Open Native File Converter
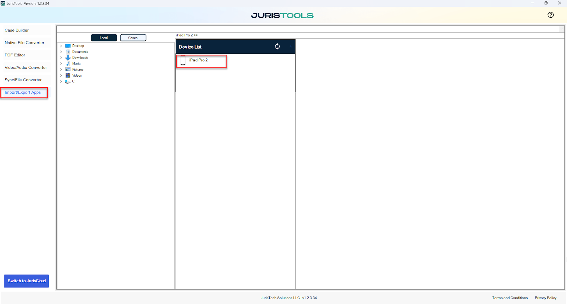 (x=24, y=43)
